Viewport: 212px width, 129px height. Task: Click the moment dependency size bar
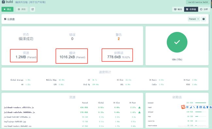point(201,103)
